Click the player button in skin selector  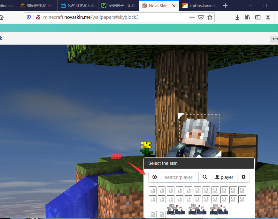224,177
